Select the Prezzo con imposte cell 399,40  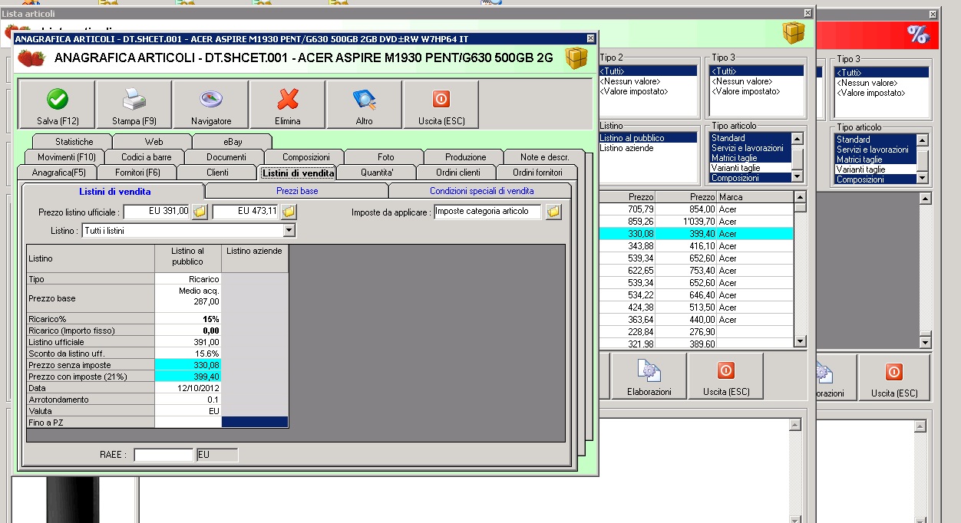pos(188,377)
